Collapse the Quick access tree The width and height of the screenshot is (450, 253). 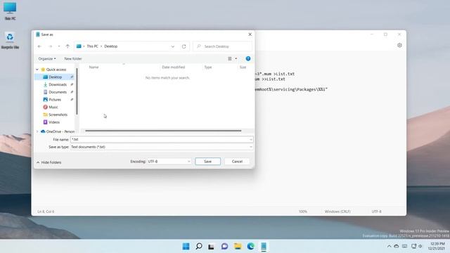pyautogui.click(x=37, y=70)
